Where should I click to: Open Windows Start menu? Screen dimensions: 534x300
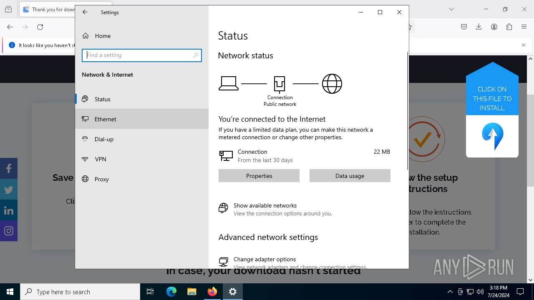[x=10, y=292]
